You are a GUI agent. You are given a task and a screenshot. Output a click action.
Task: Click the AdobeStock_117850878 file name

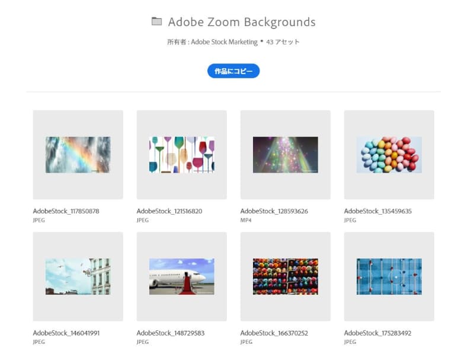click(66, 211)
